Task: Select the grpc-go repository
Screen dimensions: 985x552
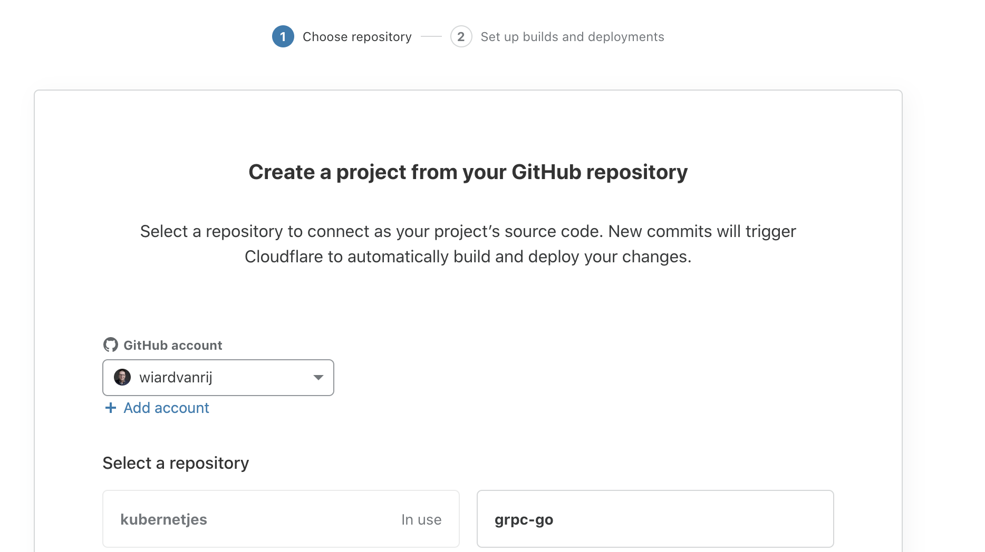Action: click(x=655, y=519)
